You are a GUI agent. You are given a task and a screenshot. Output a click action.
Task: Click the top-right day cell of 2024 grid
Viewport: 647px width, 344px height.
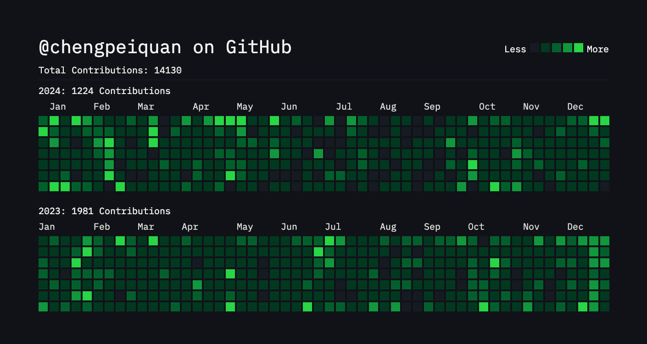click(x=605, y=121)
